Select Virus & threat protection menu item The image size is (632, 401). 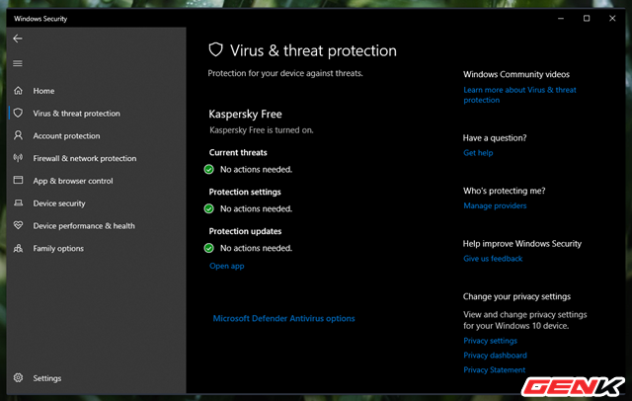[x=77, y=114]
